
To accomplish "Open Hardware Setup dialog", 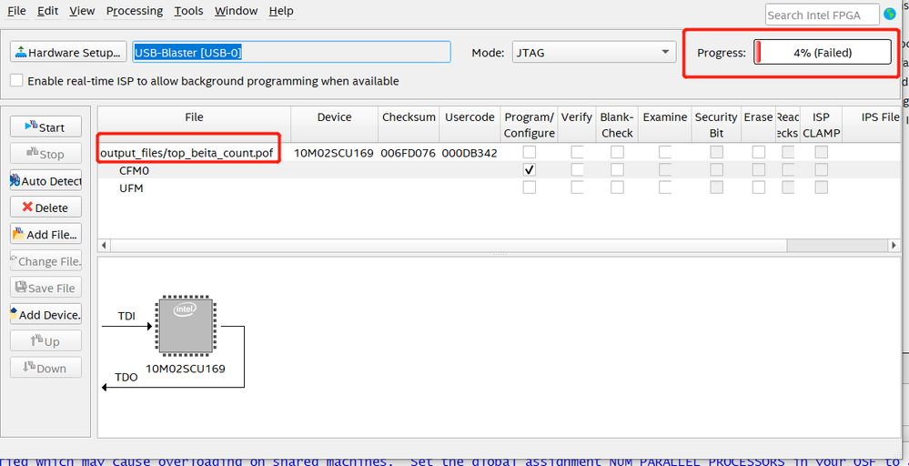I will [68, 53].
